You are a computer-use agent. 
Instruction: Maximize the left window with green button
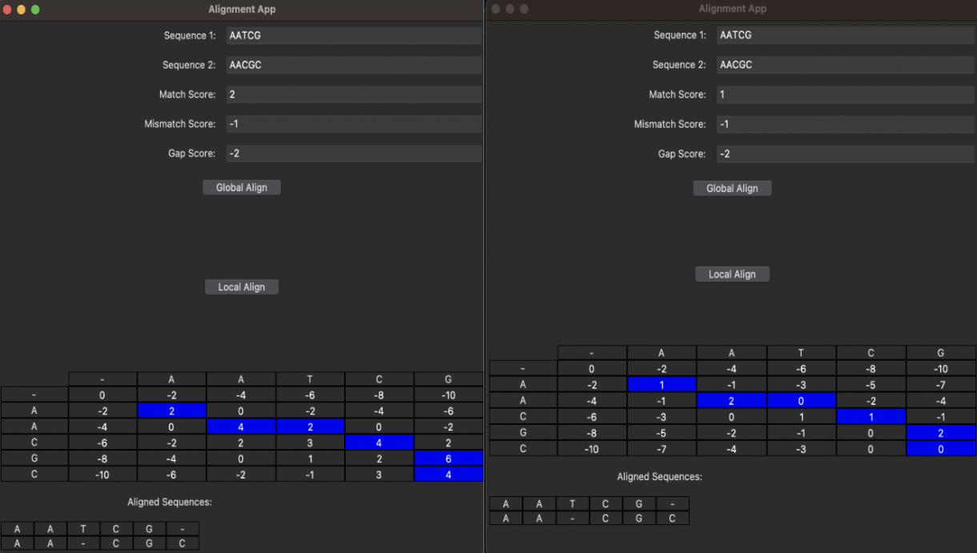35,10
